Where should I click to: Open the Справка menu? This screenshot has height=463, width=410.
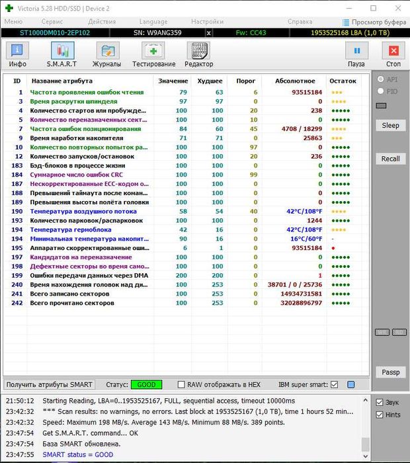pyautogui.click(x=300, y=22)
